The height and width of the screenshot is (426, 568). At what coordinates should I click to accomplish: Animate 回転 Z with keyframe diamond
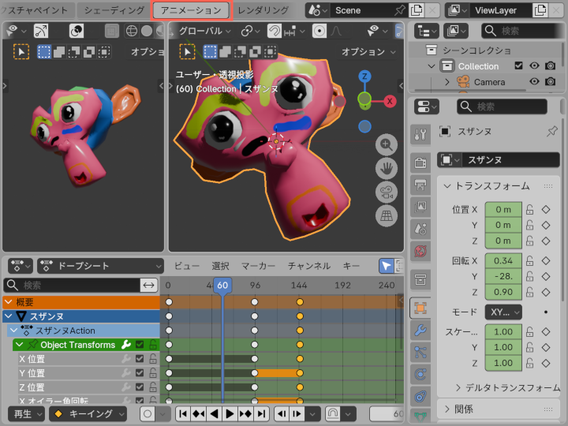pos(546,292)
